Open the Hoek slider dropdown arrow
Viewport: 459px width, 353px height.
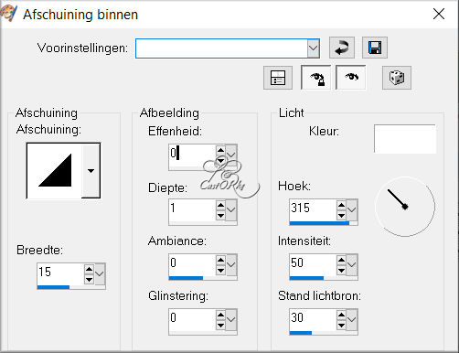pos(352,210)
